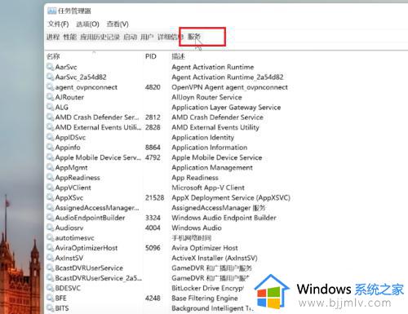This screenshot has height=314, width=408.
Task: Click description 'Base Filtering Engine'
Action: coord(205,299)
